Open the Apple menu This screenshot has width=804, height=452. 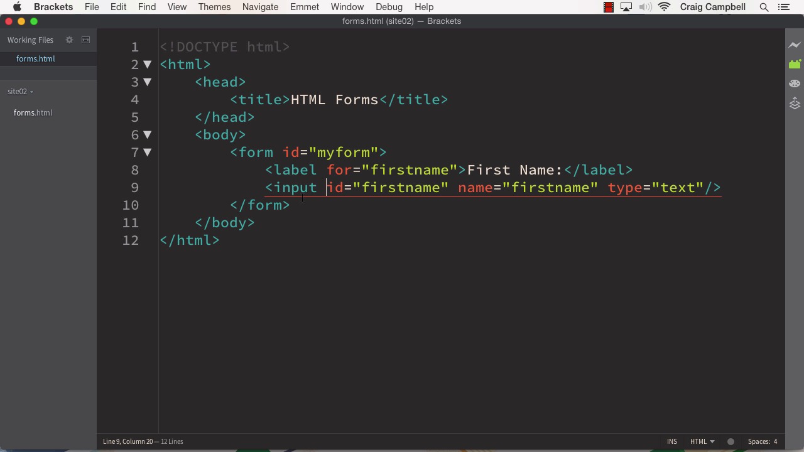(x=17, y=7)
